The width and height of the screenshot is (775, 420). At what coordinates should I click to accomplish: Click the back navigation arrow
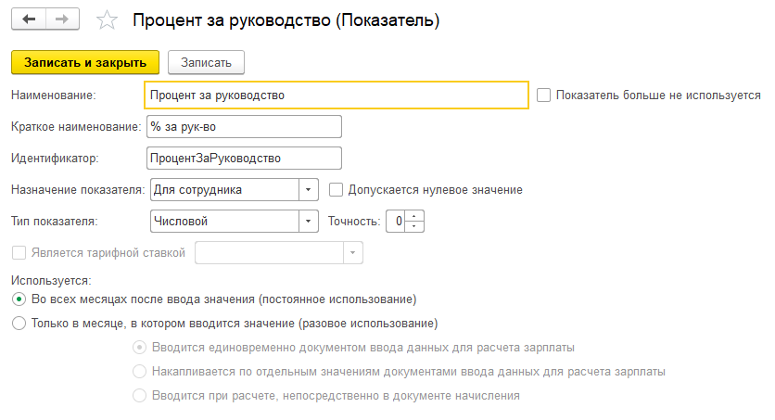pos(29,19)
